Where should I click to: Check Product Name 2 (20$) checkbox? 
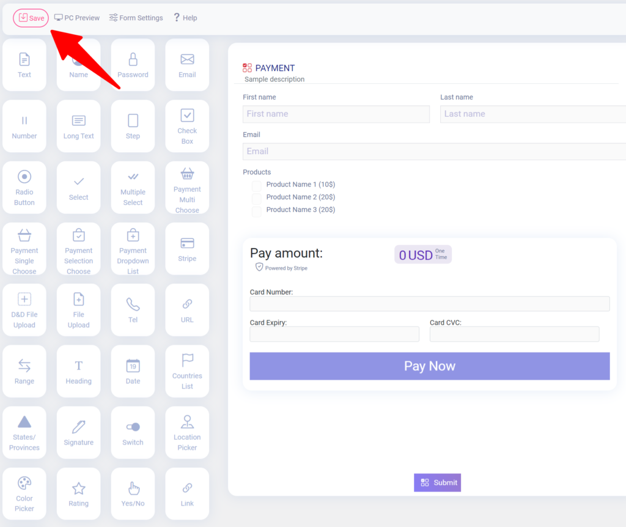[256, 198]
